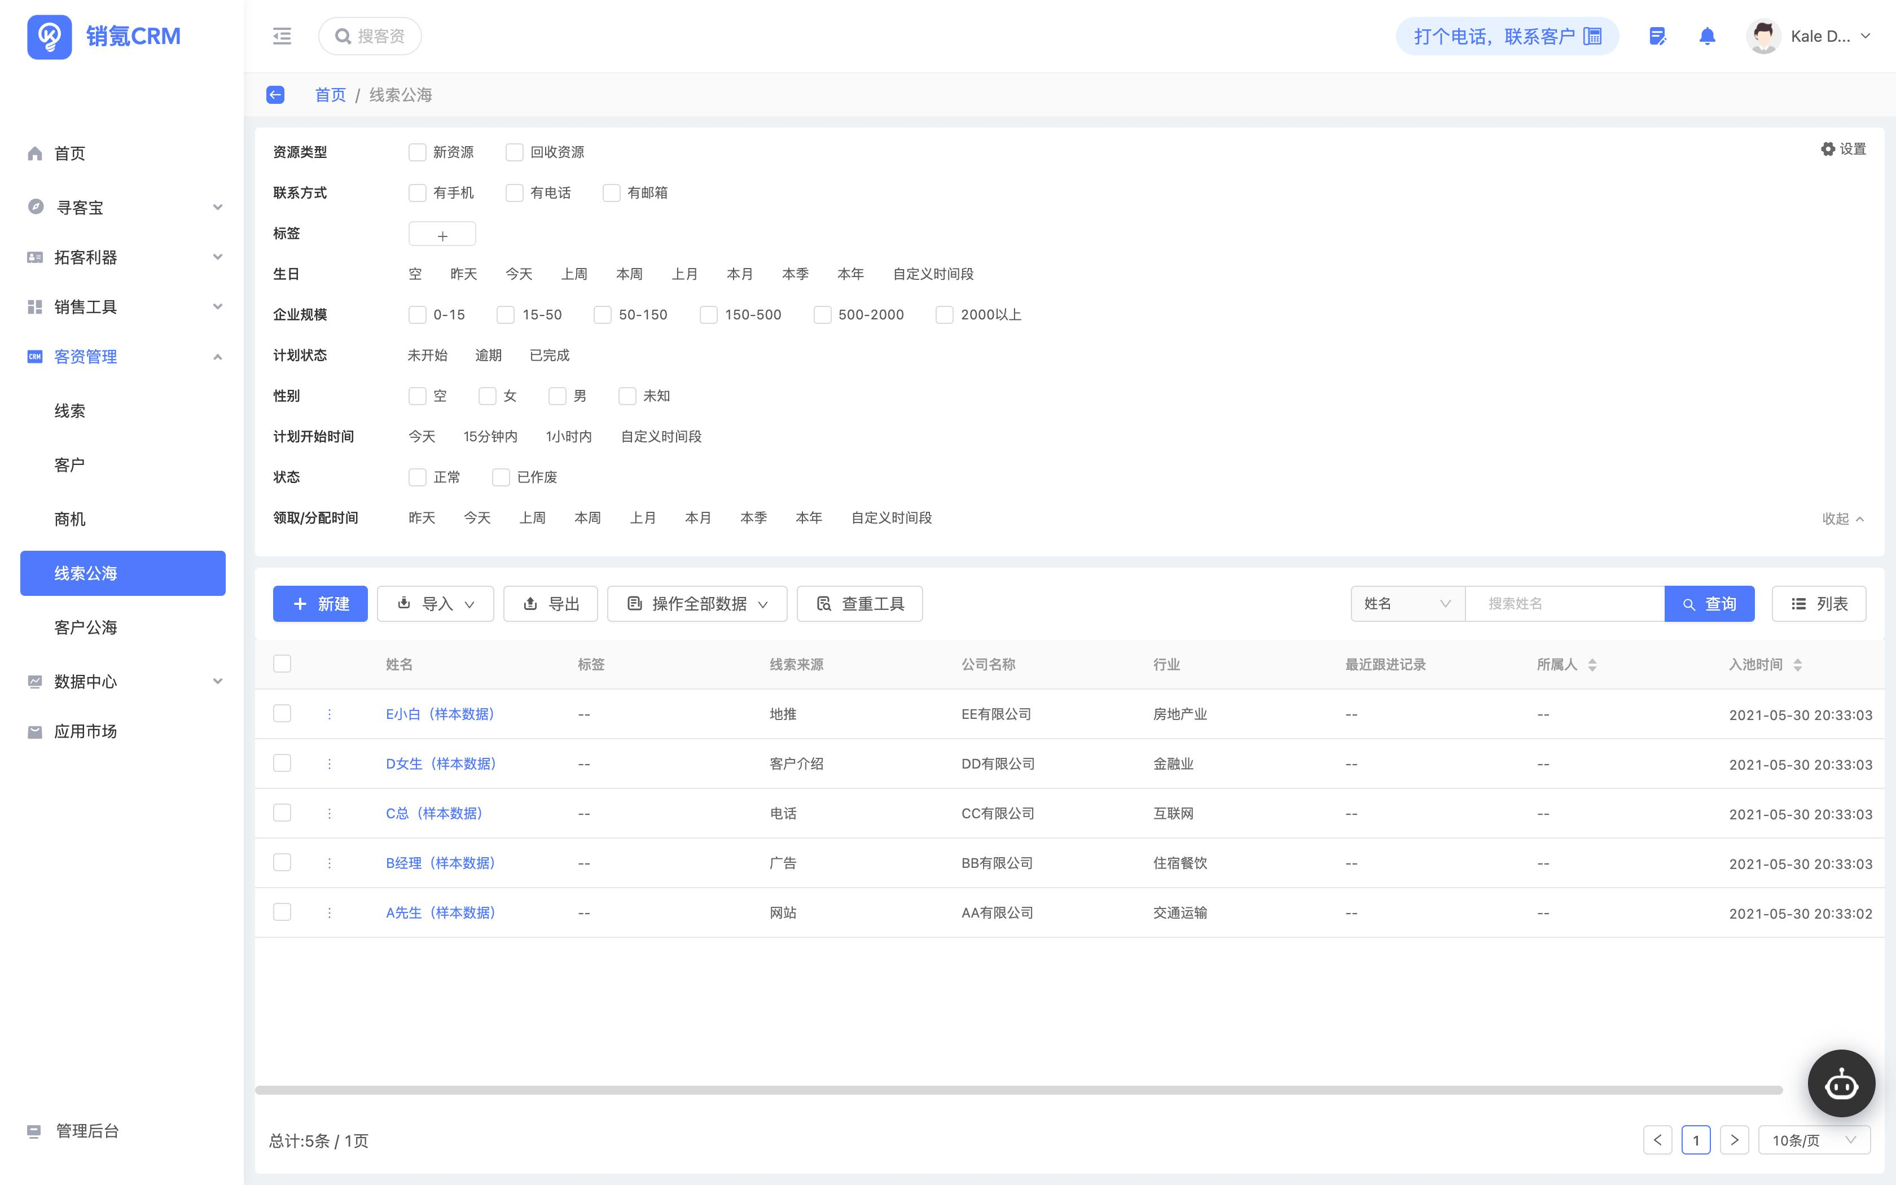Expand 操作全部数据 dropdown menu

(697, 603)
